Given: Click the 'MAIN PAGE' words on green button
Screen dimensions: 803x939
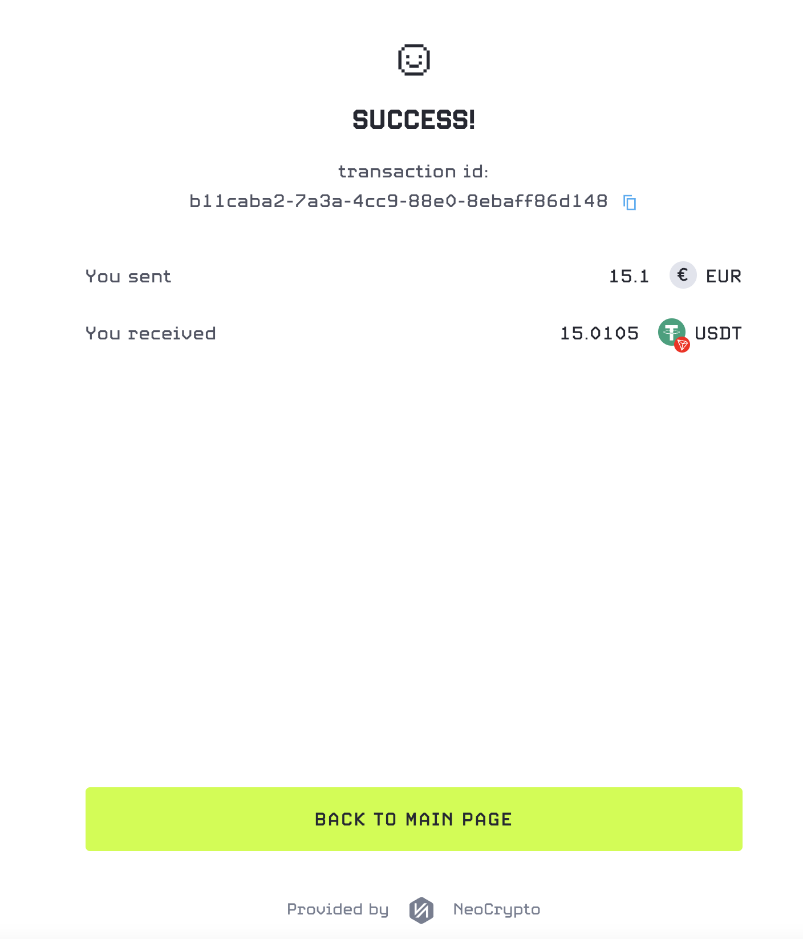Looking at the screenshot, I should click(459, 819).
